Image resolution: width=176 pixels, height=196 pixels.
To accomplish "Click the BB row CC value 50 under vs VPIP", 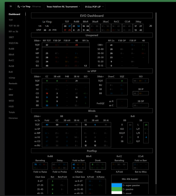I will tap(47, 105).
